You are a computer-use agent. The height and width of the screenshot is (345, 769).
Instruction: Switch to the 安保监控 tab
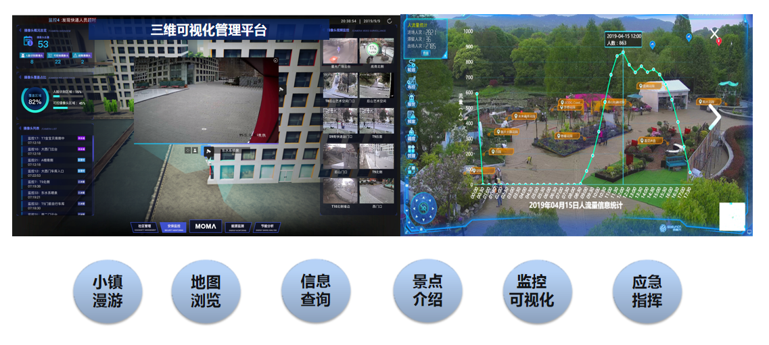[x=174, y=227]
